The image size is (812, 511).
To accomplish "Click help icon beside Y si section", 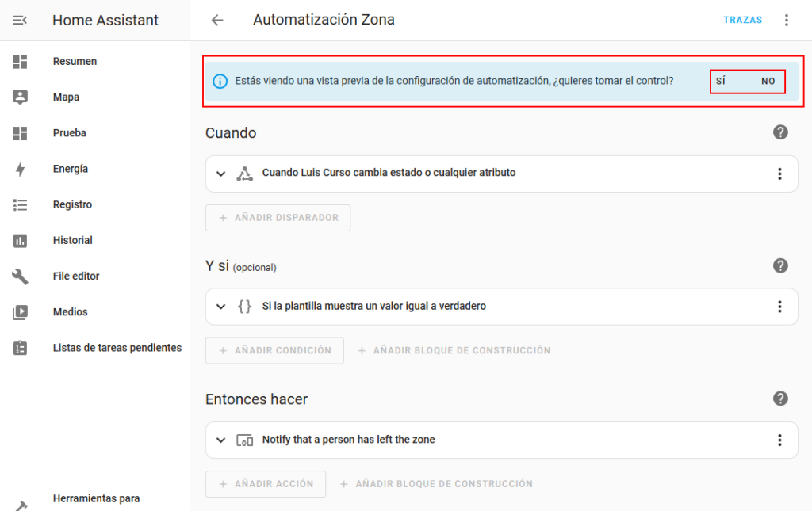I will pos(780,265).
